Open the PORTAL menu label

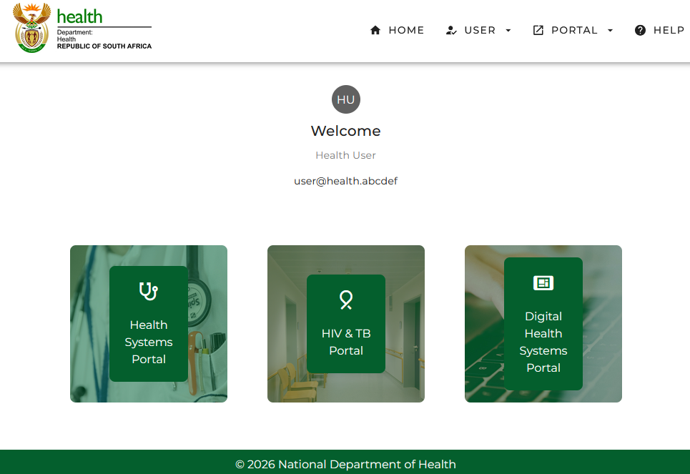[574, 30]
